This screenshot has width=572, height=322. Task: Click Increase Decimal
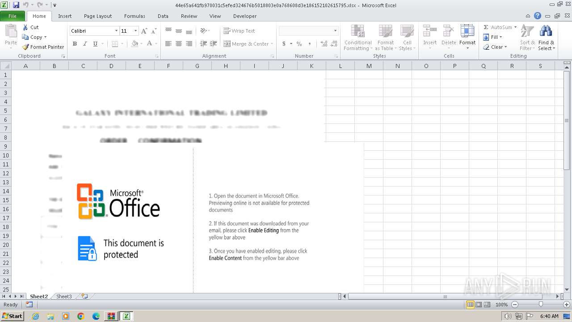tap(324, 44)
